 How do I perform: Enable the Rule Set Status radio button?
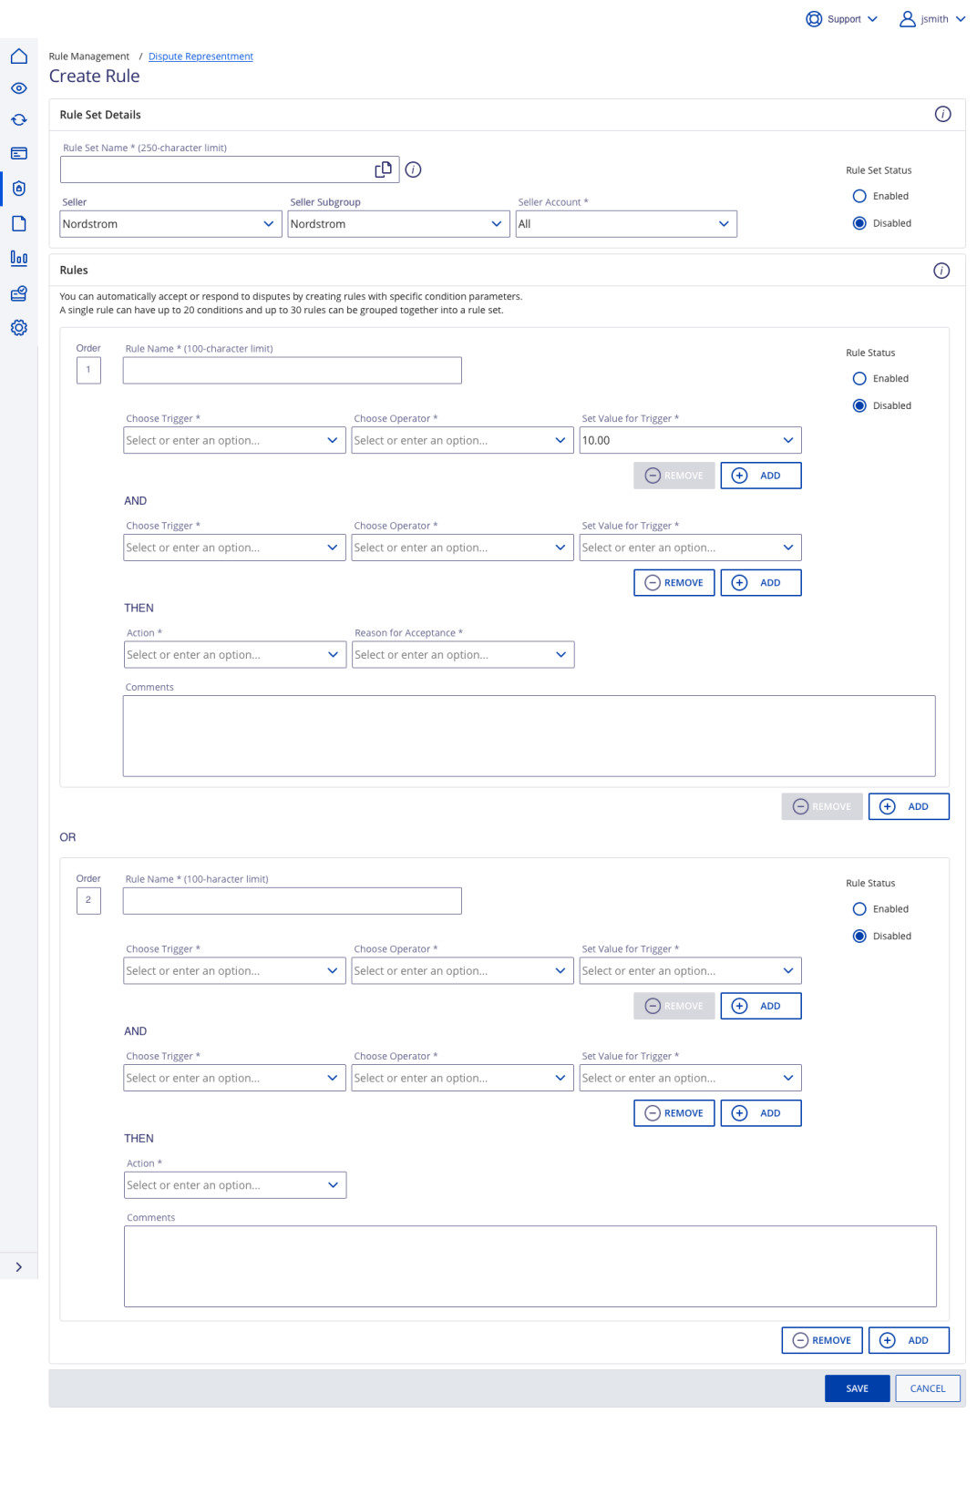coord(859,196)
